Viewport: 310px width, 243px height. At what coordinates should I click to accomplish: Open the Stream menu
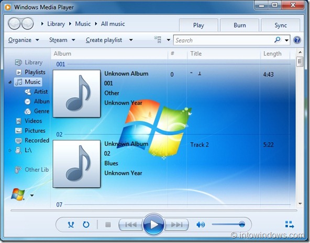click(62, 40)
